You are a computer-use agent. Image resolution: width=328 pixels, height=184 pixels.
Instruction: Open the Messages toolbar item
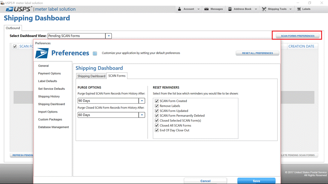pyautogui.click(x=214, y=9)
